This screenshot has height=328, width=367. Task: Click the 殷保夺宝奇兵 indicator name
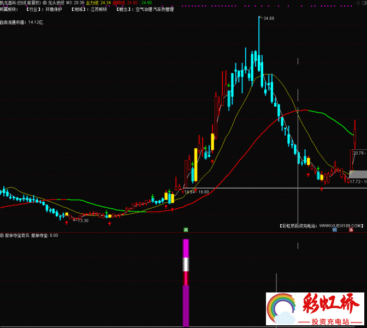17,235
